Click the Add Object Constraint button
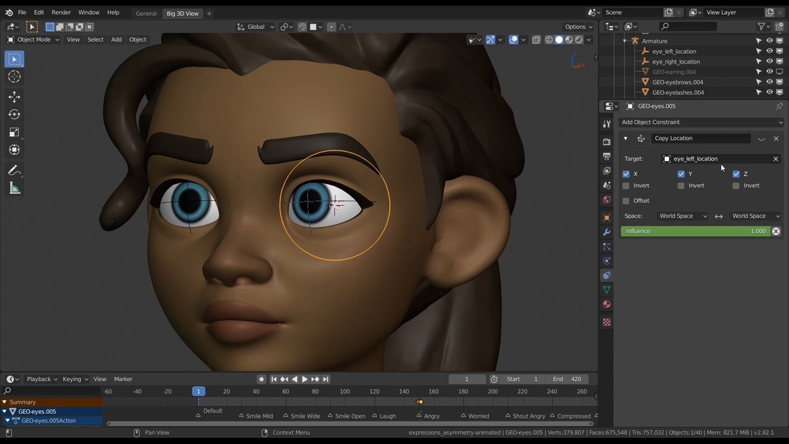 pyautogui.click(x=702, y=121)
